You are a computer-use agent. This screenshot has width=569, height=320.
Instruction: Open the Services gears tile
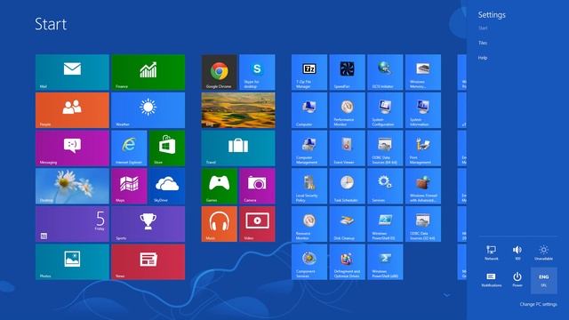(385, 186)
